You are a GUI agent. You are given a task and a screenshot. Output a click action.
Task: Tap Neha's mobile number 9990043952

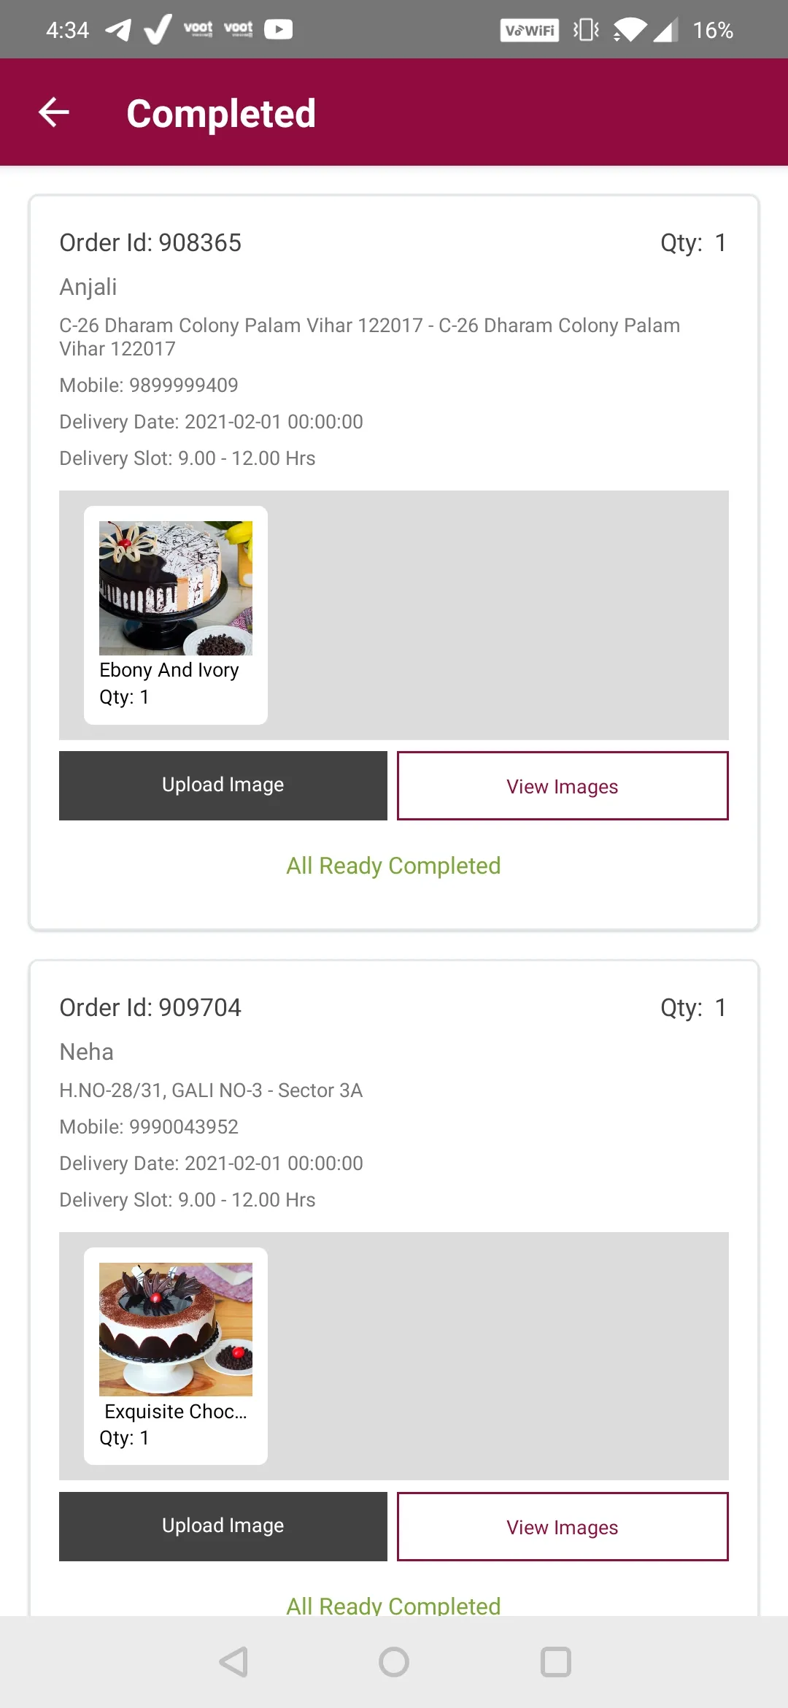[184, 1127]
